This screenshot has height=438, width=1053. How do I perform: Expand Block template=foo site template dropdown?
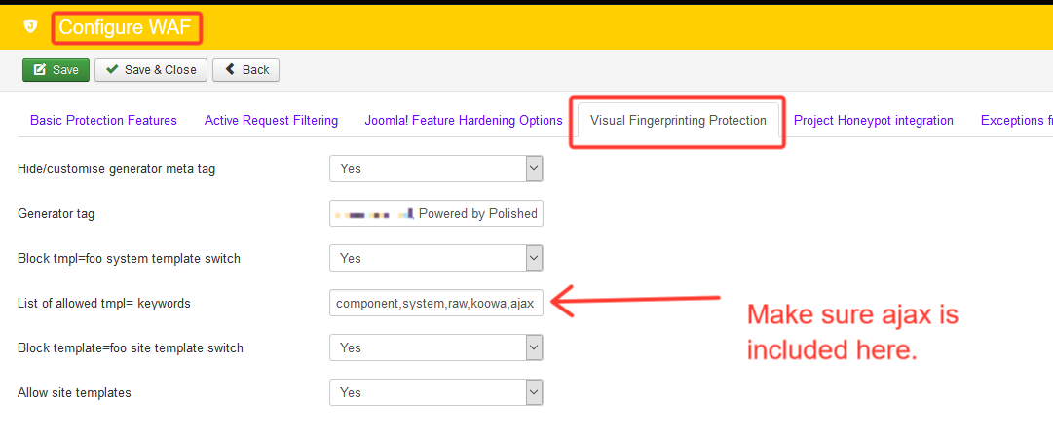pos(435,347)
